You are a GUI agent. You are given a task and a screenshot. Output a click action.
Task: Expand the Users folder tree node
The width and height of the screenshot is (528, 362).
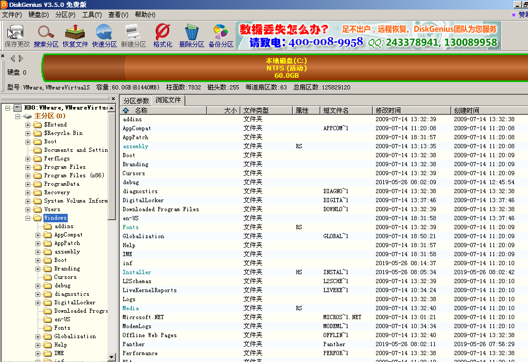28,210
